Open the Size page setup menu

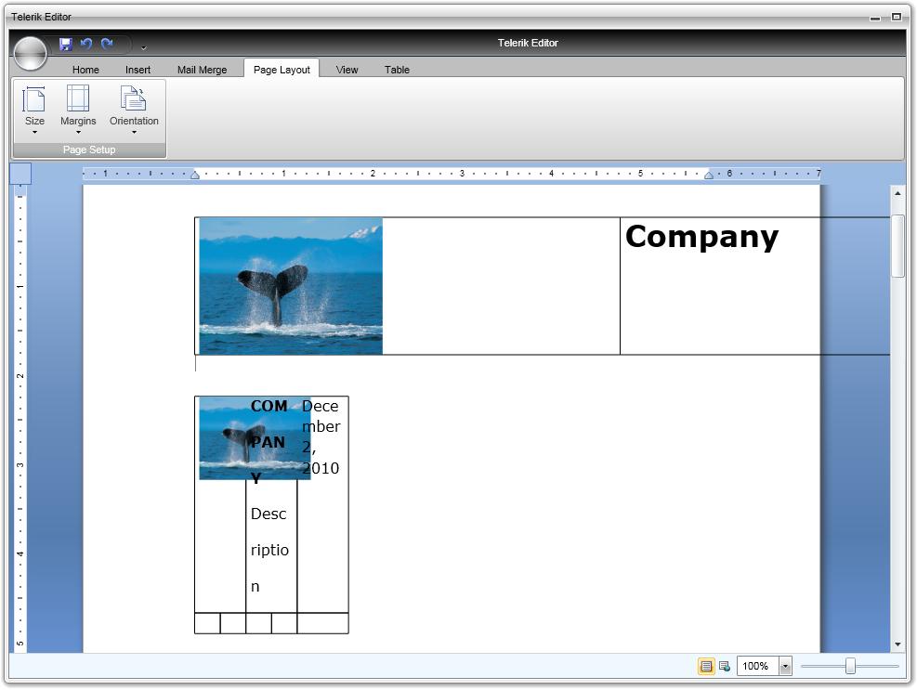click(34, 111)
